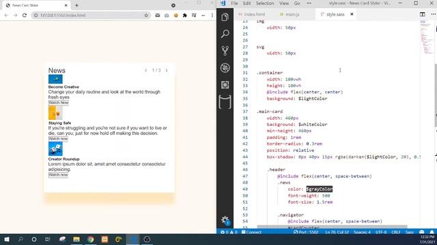Screen dimensions: 437x245
Task: Click the mail extension icon in Chrome
Action: coord(158,15)
